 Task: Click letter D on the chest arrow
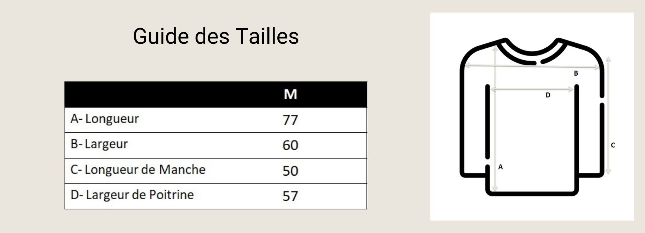548,95
